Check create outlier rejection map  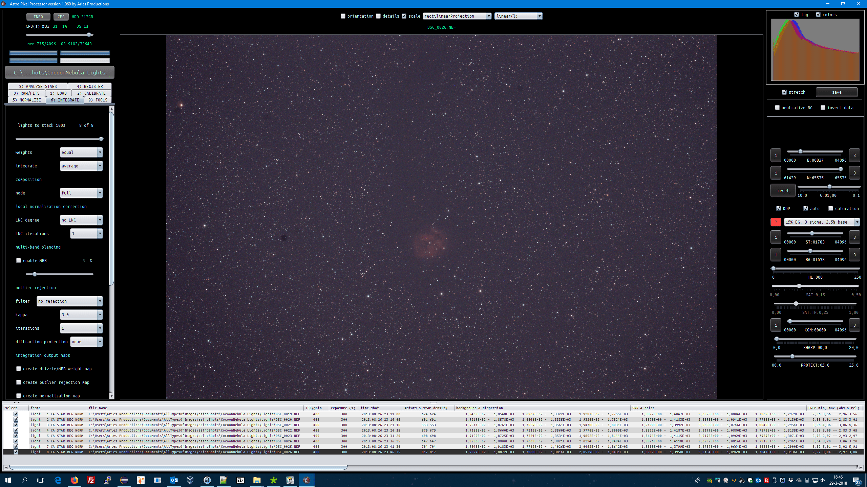tap(19, 382)
